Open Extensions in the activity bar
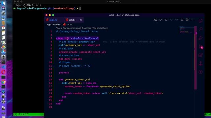This screenshot has height=118, width=211. coord(200,55)
